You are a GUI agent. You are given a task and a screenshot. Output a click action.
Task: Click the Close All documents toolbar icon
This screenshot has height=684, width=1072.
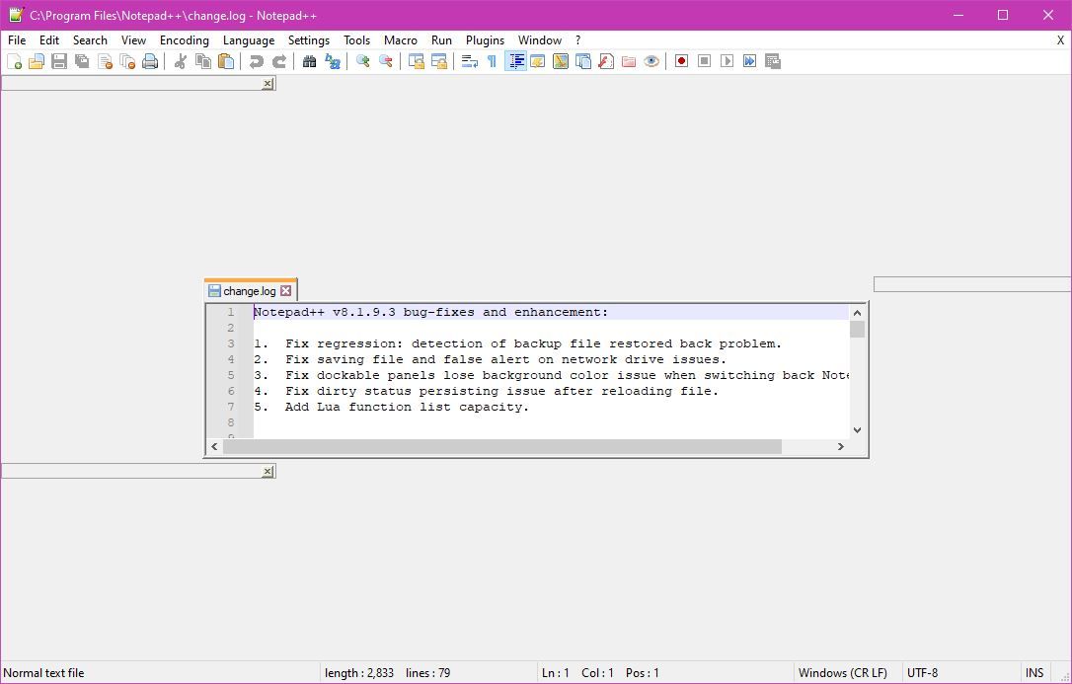tap(127, 61)
